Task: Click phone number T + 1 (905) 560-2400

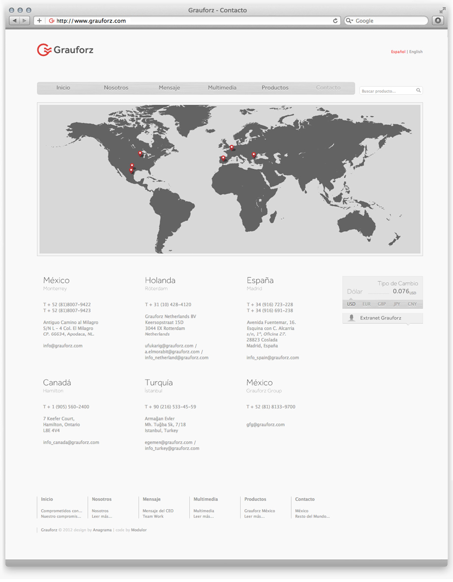Action: [x=66, y=407]
